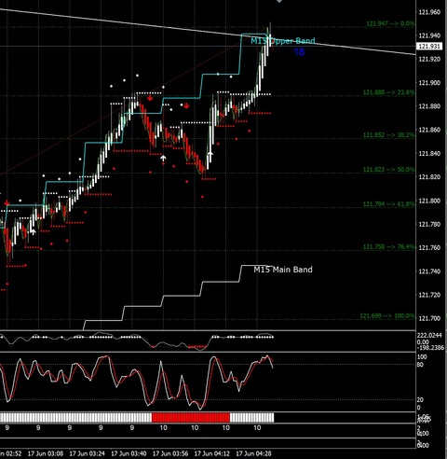
Task: Select the M15 Upper Band label
Action: 283,41
